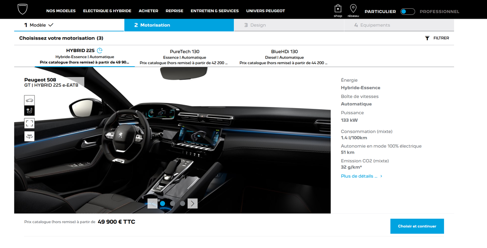Select the BlueHDi 130 engine option

click(284, 57)
